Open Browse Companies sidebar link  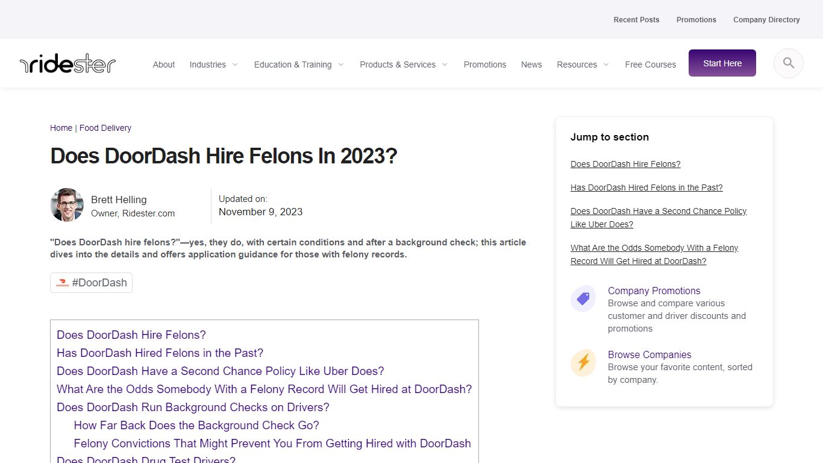[x=649, y=354]
